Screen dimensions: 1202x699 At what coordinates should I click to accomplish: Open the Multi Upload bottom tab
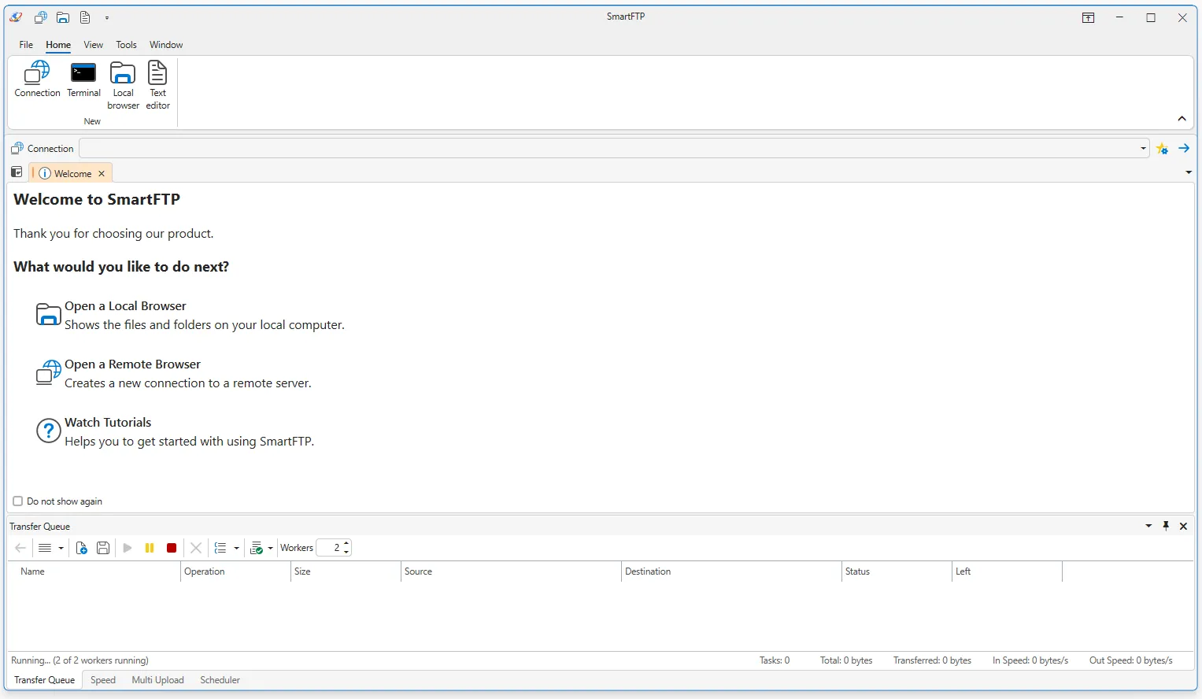pyautogui.click(x=157, y=680)
